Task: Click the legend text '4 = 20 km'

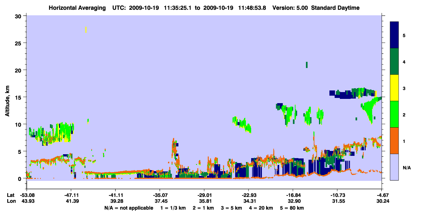Action: 261,208
